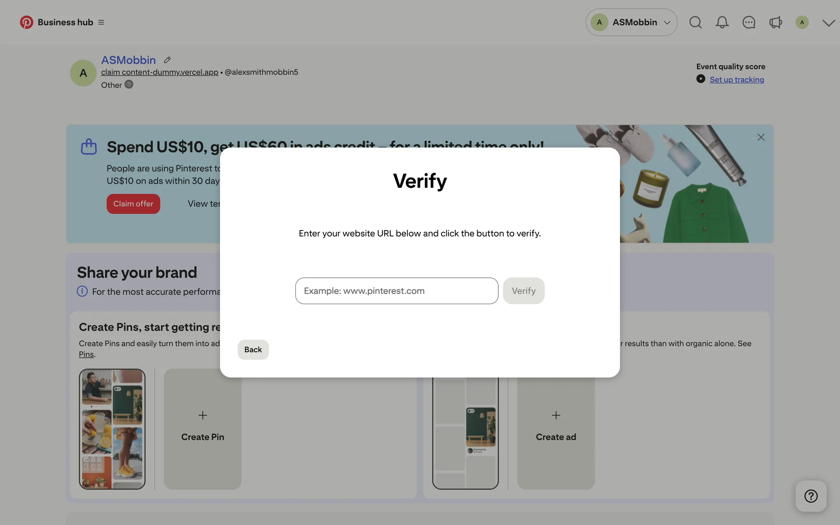Click the pencil edit icon beside ASMobbin

167,60
